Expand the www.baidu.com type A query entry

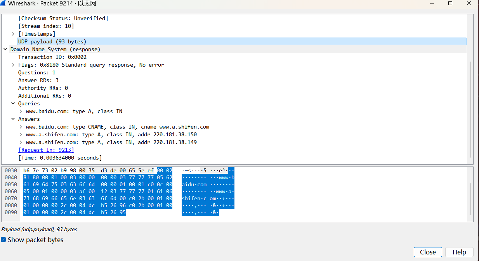point(21,111)
